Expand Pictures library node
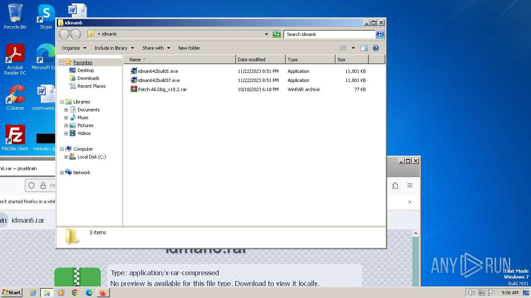 click(x=66, y=125)
